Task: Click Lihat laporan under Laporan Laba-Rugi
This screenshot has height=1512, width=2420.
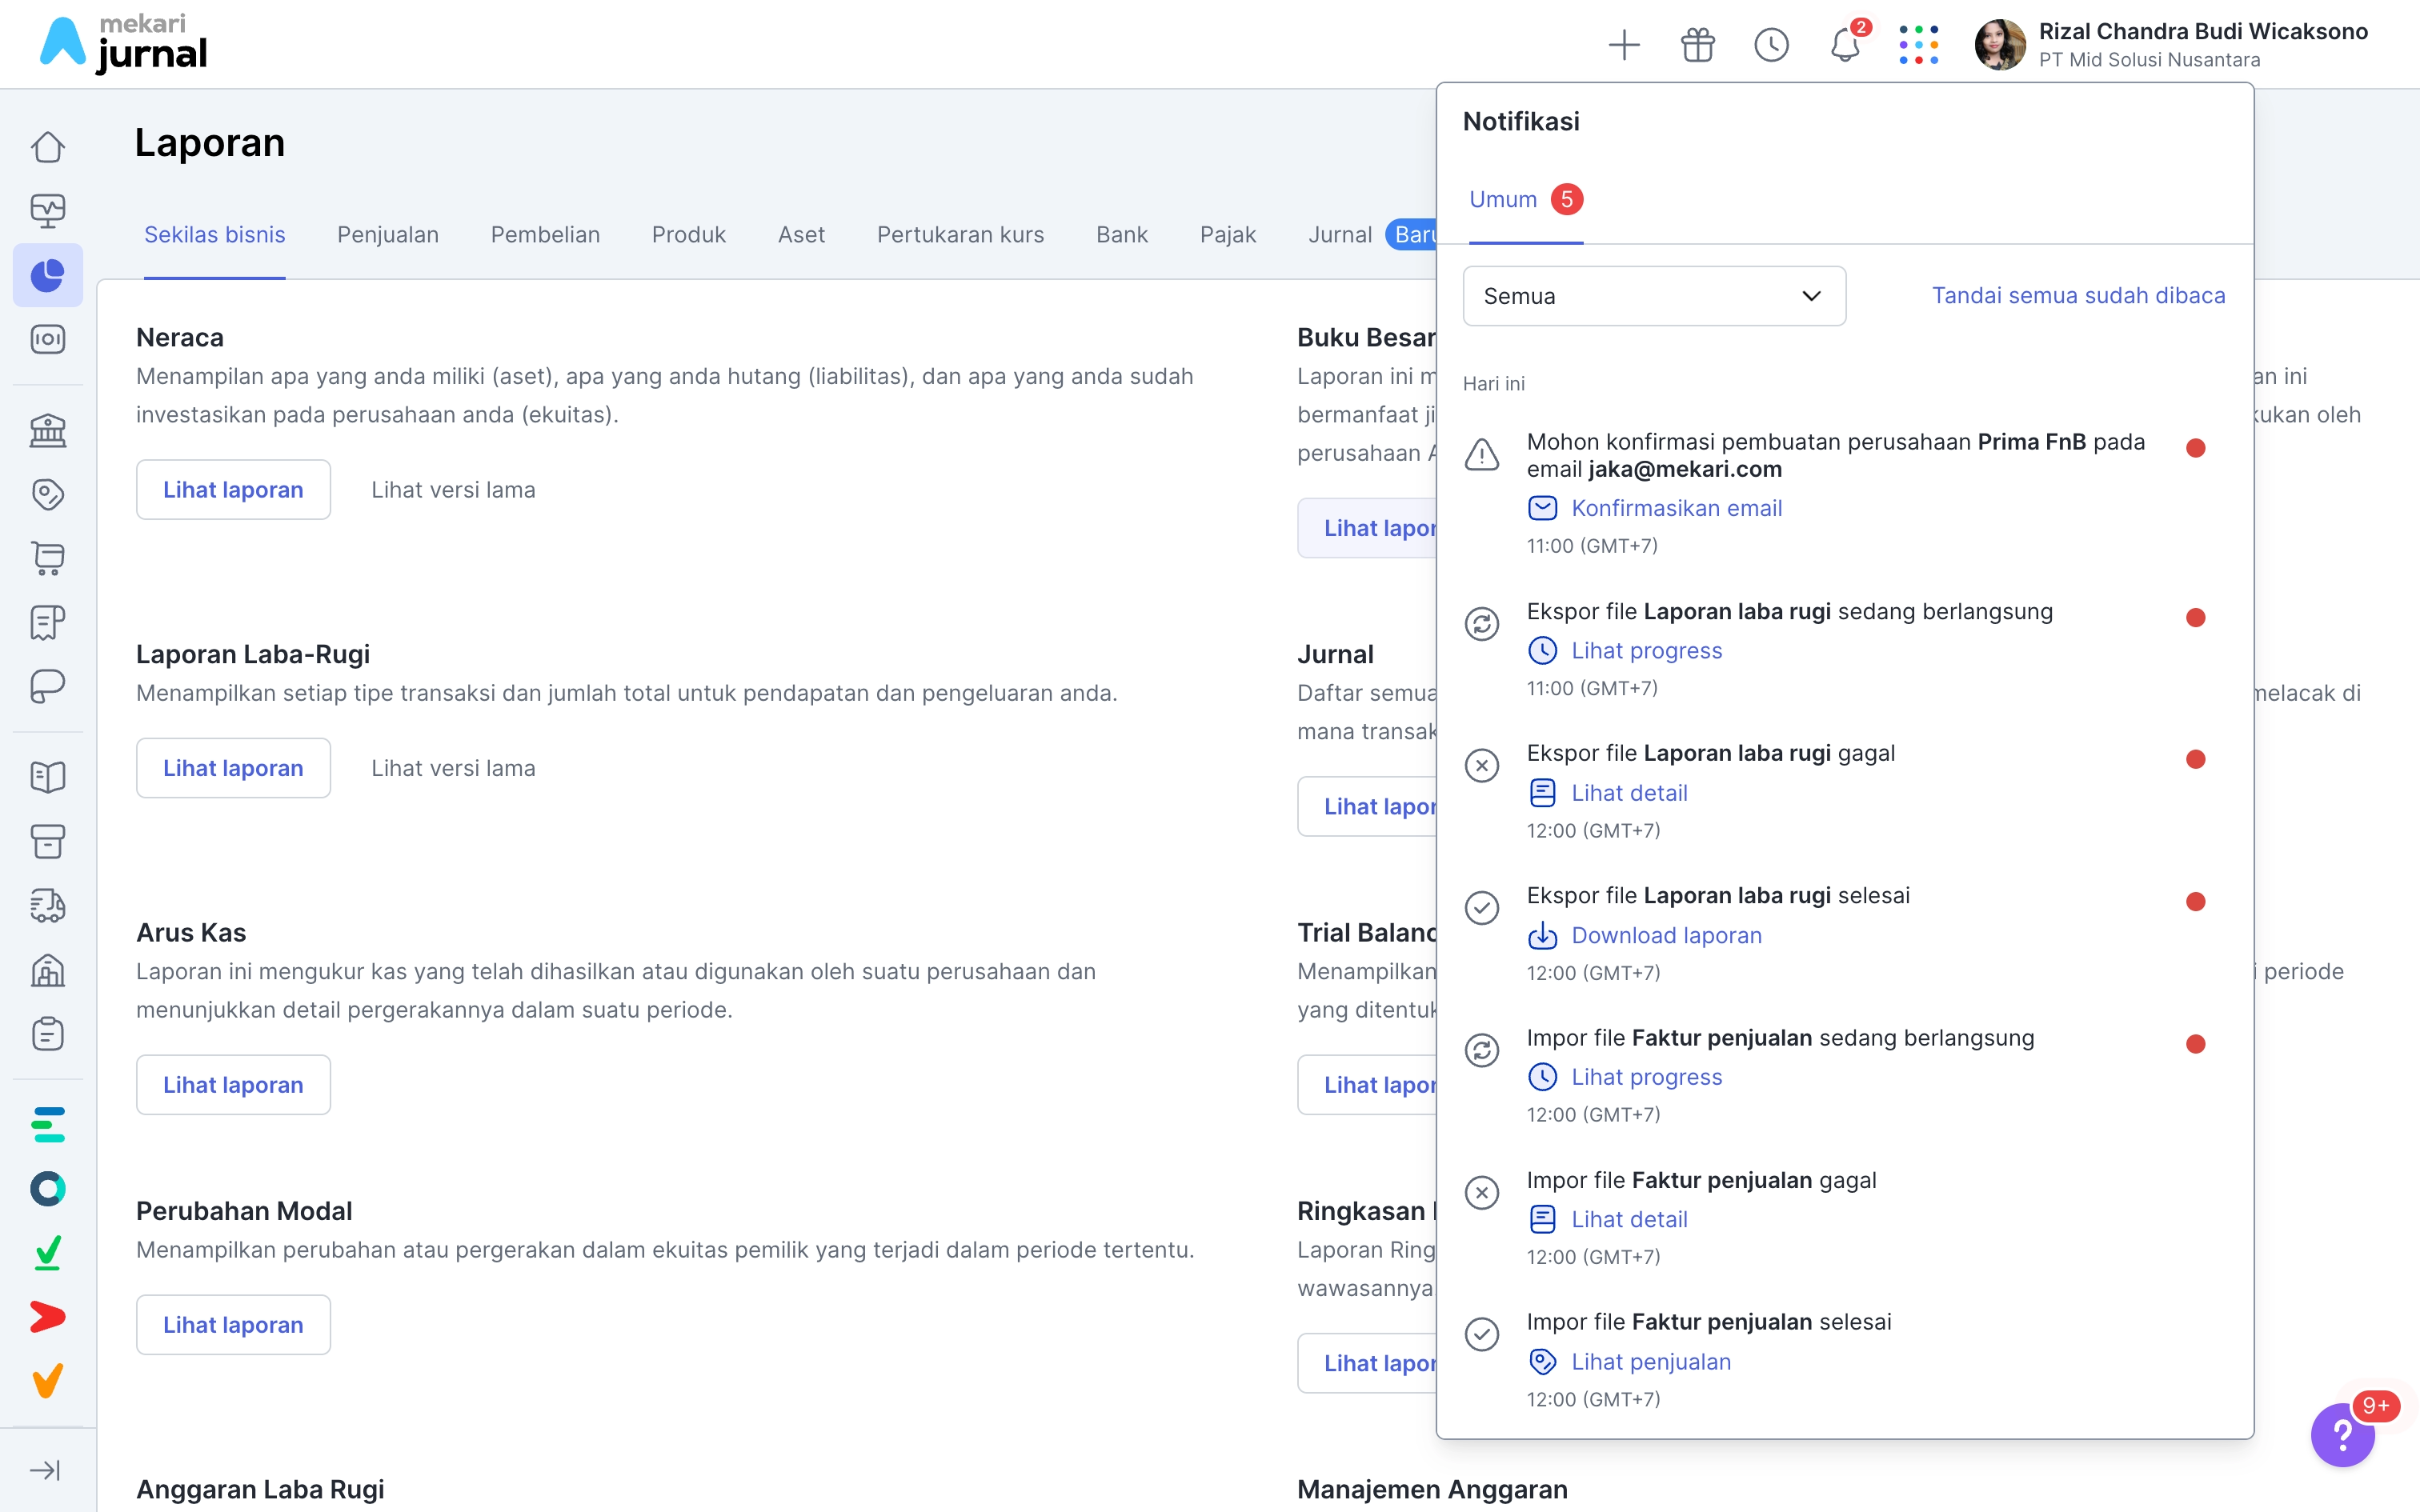Action: (233, 768)
